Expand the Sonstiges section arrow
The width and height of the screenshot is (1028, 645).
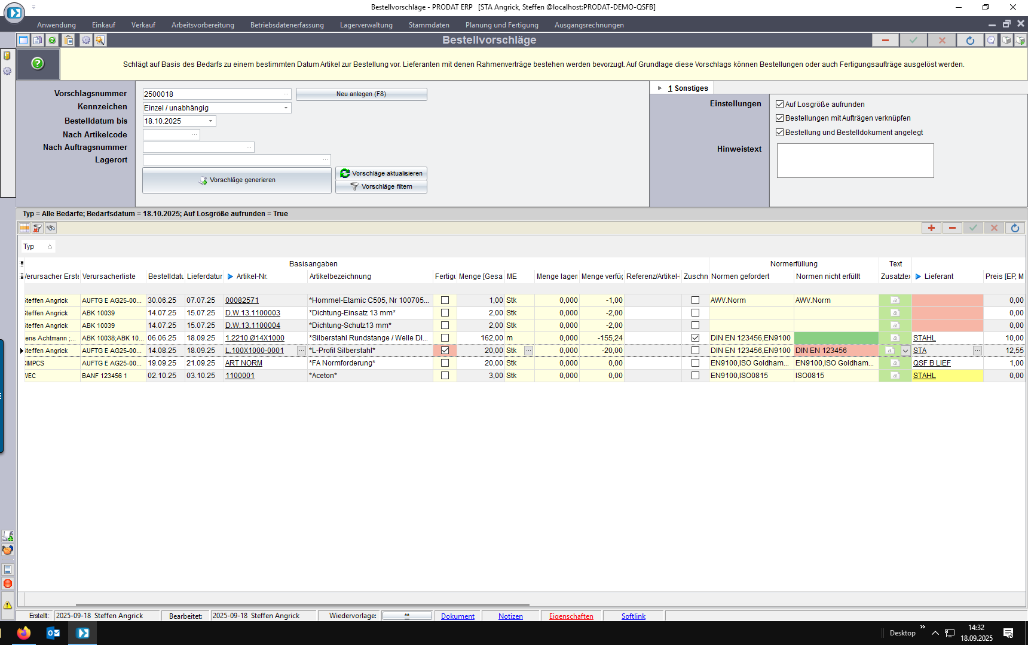click(x=660, y=88)
